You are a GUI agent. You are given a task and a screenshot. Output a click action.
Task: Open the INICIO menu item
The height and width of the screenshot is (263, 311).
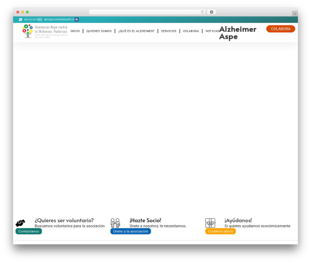(x=75, y=31)
